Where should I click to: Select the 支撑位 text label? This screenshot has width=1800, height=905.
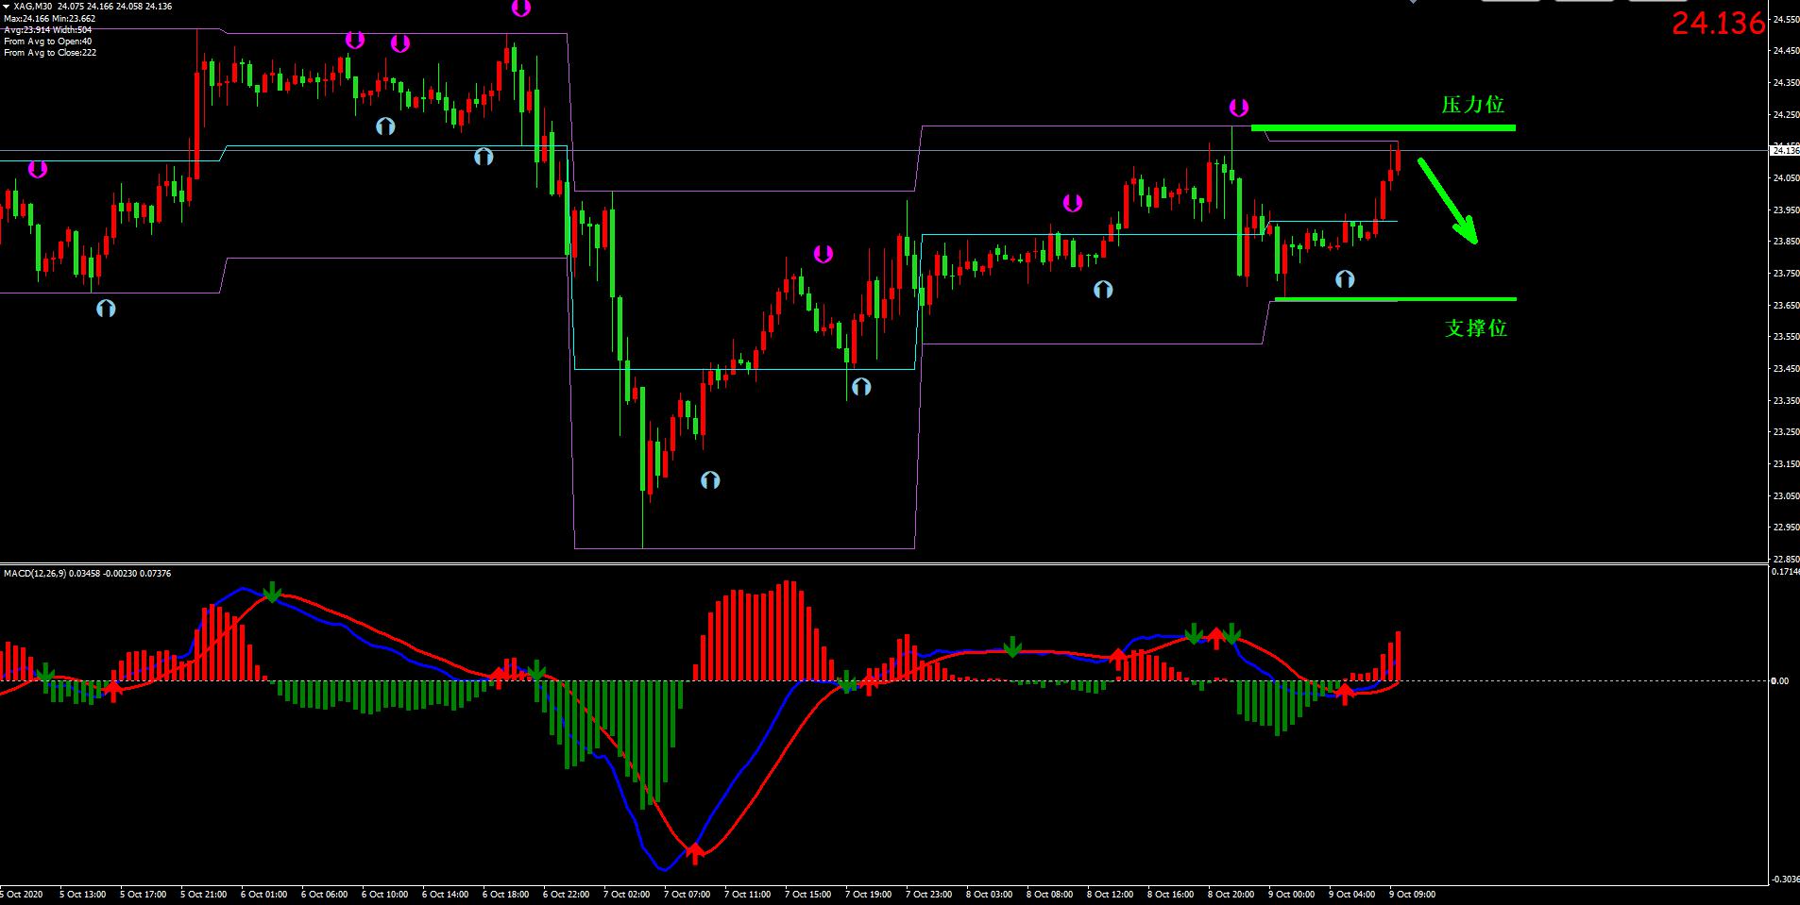tap(1475, 328)
